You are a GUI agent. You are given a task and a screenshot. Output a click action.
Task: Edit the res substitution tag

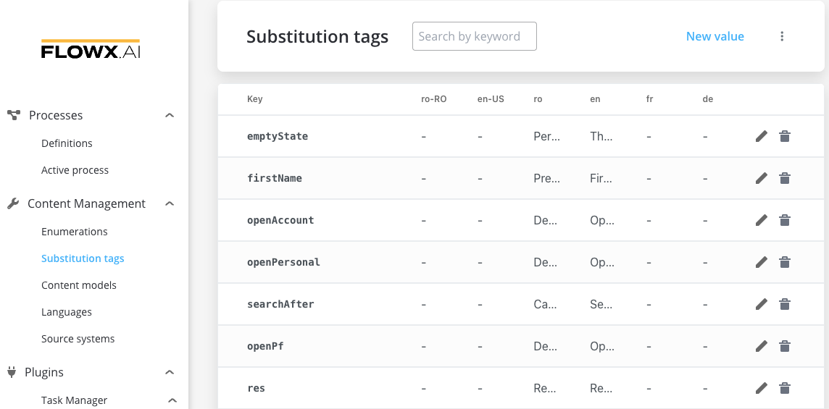[x=762, y=389]
